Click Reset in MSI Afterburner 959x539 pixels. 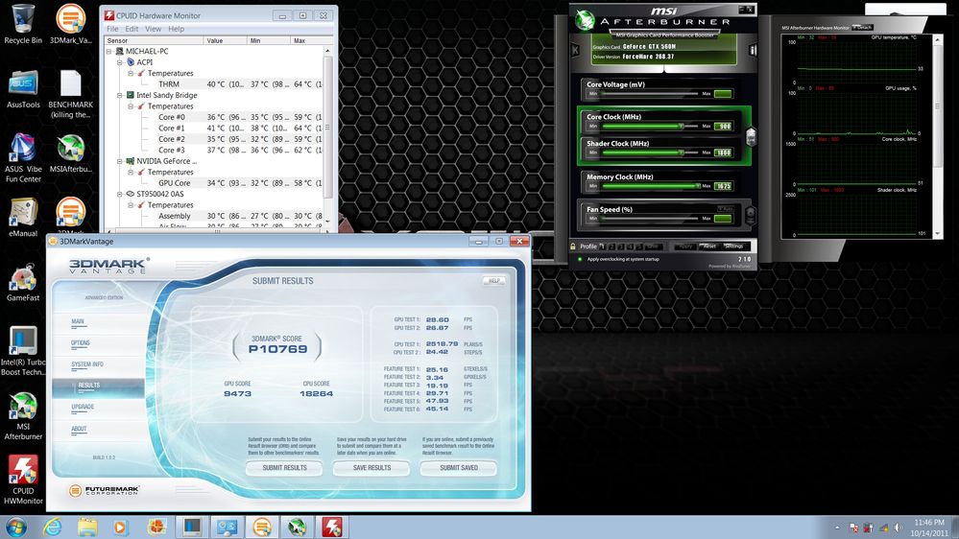[709, 246]
